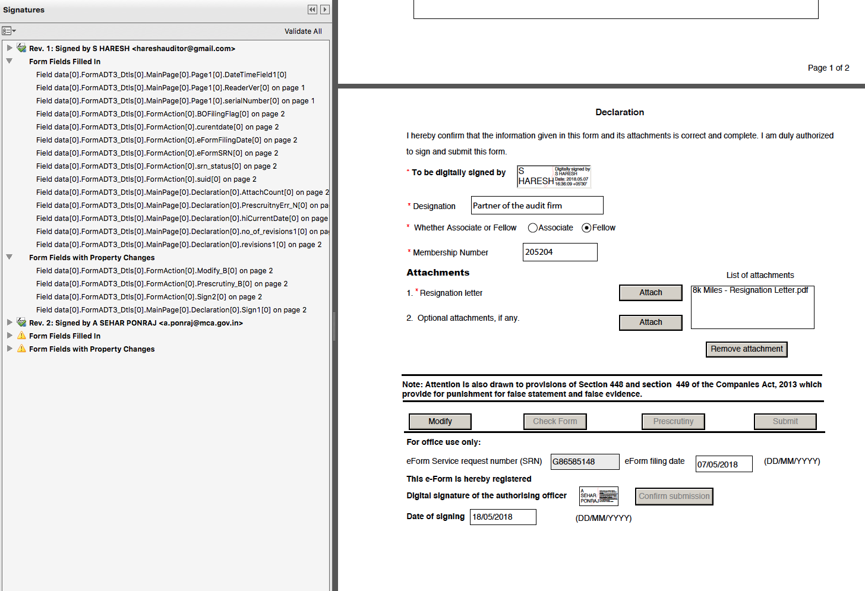Click the valid signature icon for Rev. 2
This screenshot has width=865, height=591.
tap(21, 323)
